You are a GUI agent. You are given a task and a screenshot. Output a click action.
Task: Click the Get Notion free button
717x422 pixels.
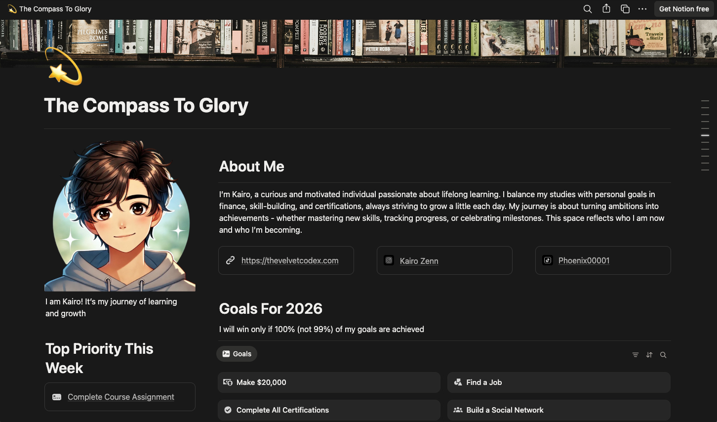pyautogui.click(x=683, y=9)
